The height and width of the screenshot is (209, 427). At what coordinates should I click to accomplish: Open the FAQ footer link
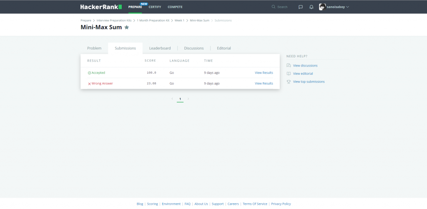coord(187,204)
